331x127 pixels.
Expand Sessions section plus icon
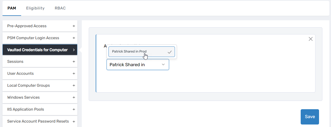point(74,62)
